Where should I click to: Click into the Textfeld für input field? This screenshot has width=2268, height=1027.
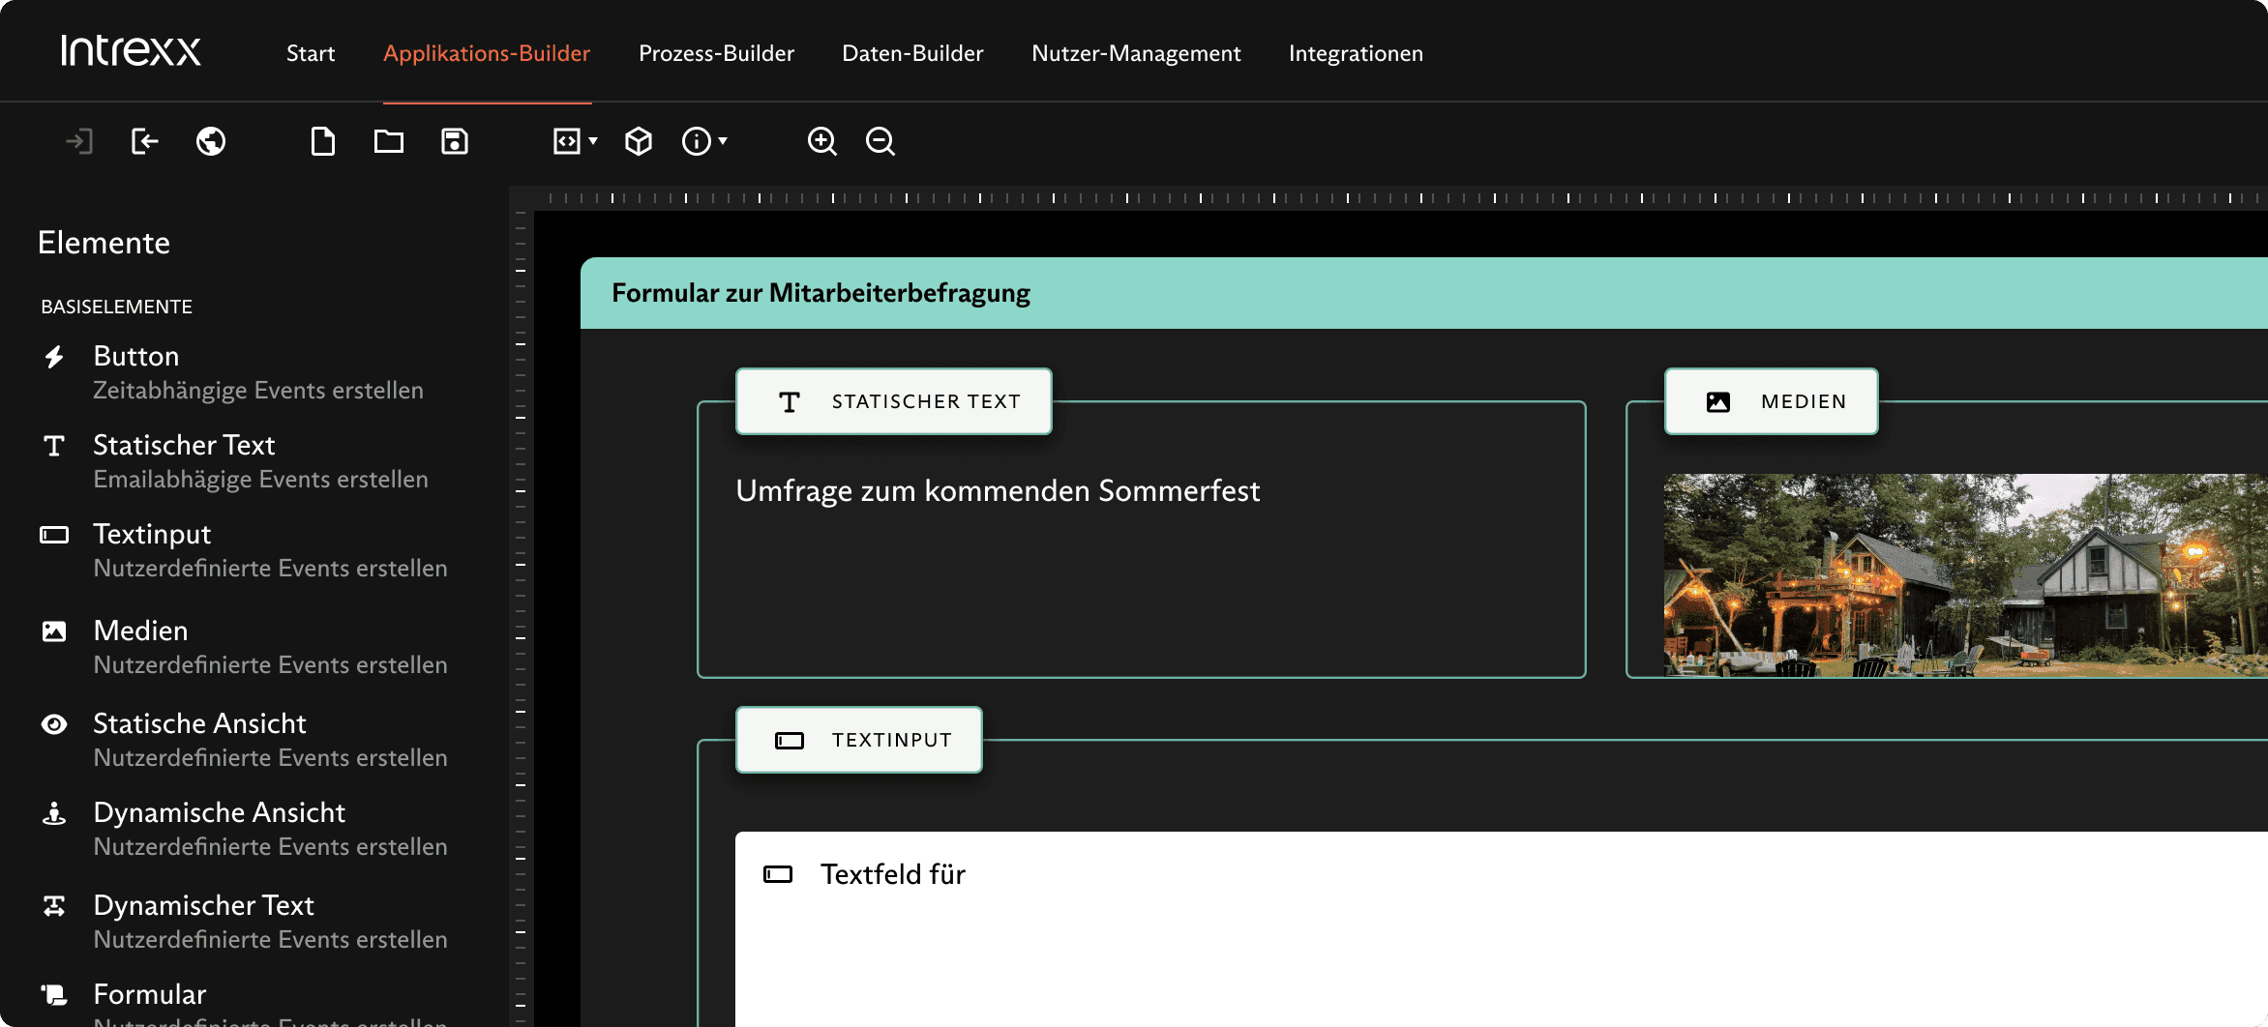pos(1451,919)
